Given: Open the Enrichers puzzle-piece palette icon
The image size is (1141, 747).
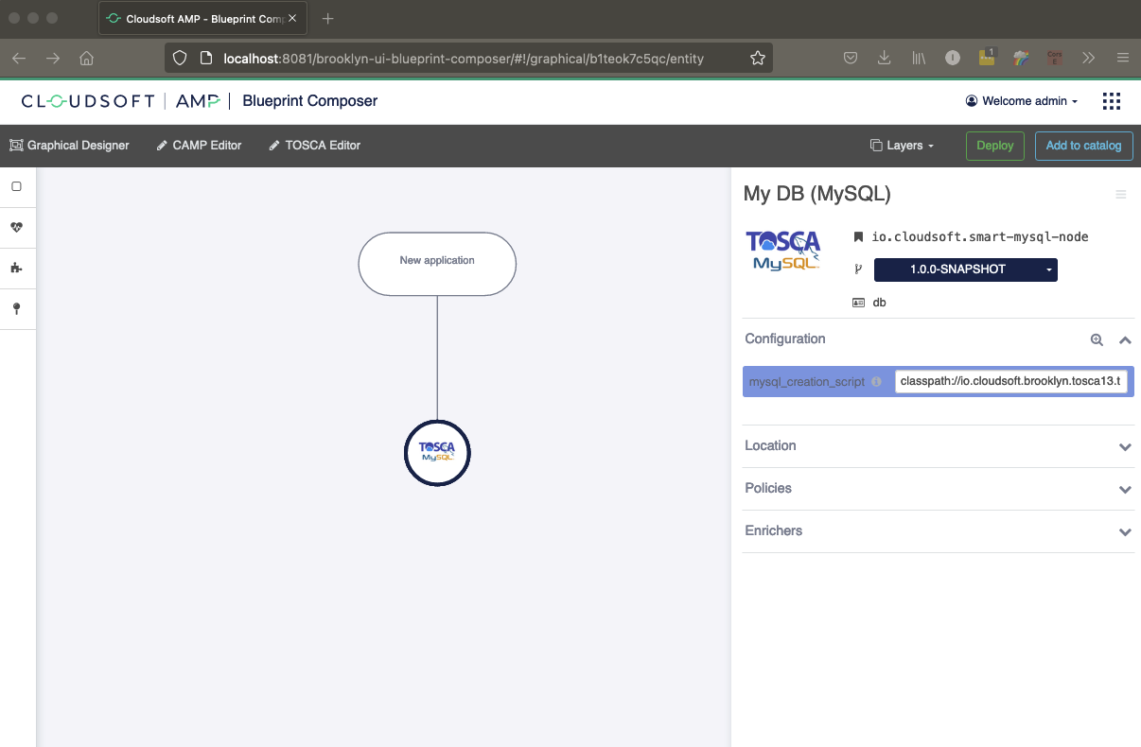Looking at the screenshot, I should click(x=16, y=269).
